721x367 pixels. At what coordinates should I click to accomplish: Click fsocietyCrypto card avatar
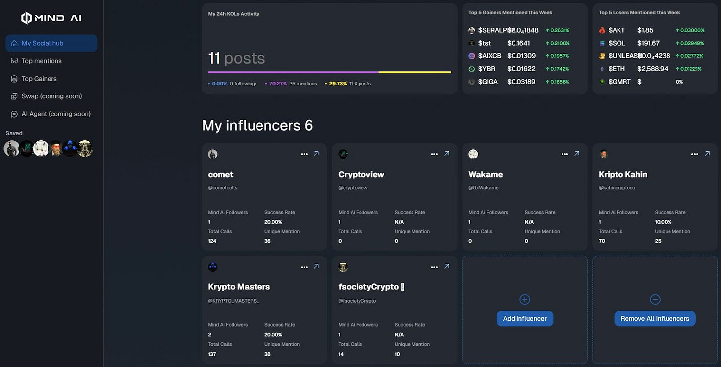[x=343, y=267]
